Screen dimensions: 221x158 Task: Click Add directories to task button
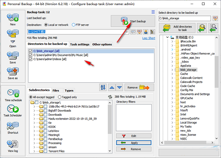pos(177,28)
